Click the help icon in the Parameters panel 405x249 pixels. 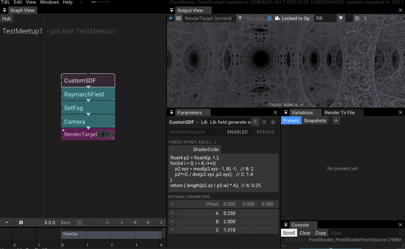[x=273, y=122]
